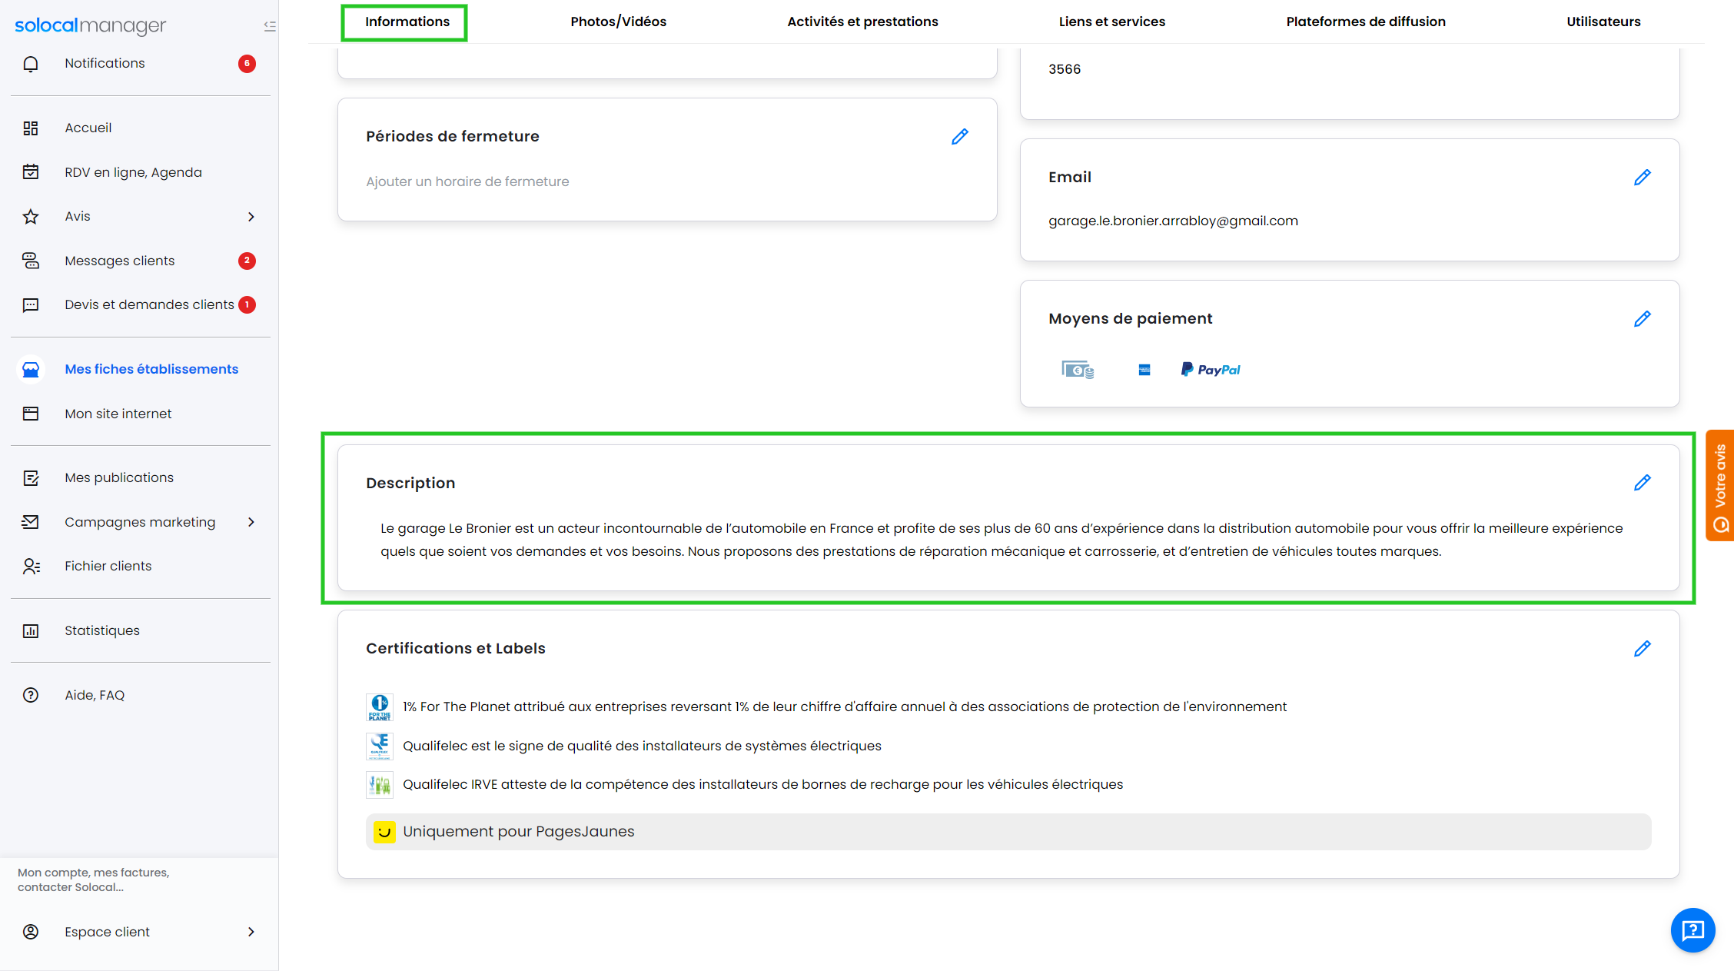Viewport: 1734px width, 971px height.
Task: Click the Accueil dashboard icon
Action: 31,128
